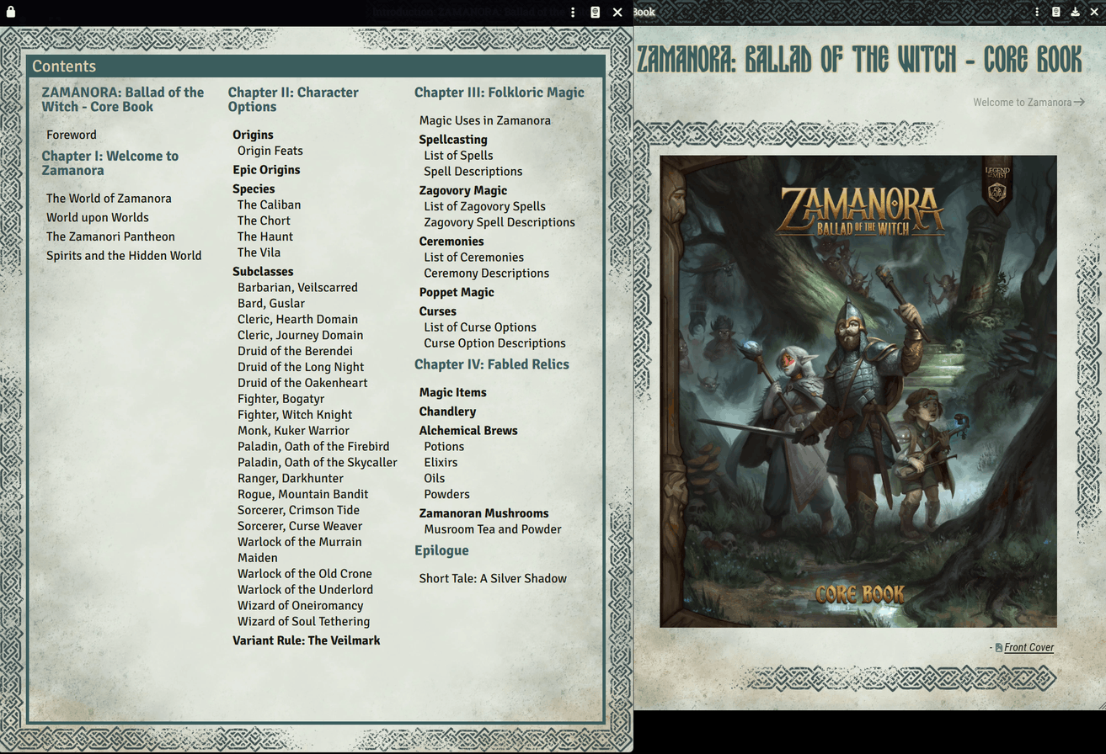The width and height of the screenshot is (1106, 754).
Task: Open 'Chapter III: Folkloric Magic' heading
Action: point(500,93)
